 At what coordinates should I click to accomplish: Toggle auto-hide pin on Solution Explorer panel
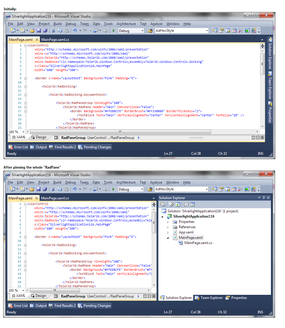(264, 198)
